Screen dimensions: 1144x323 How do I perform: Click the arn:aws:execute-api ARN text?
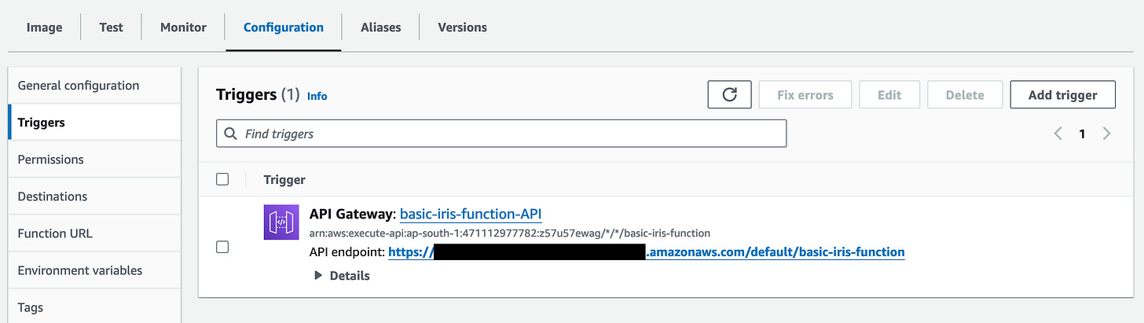click(510, 233)
